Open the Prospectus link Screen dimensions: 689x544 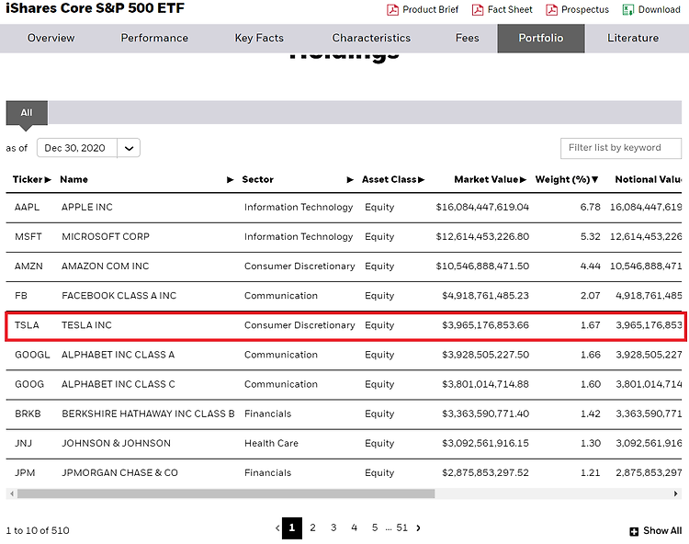(585, 10)
